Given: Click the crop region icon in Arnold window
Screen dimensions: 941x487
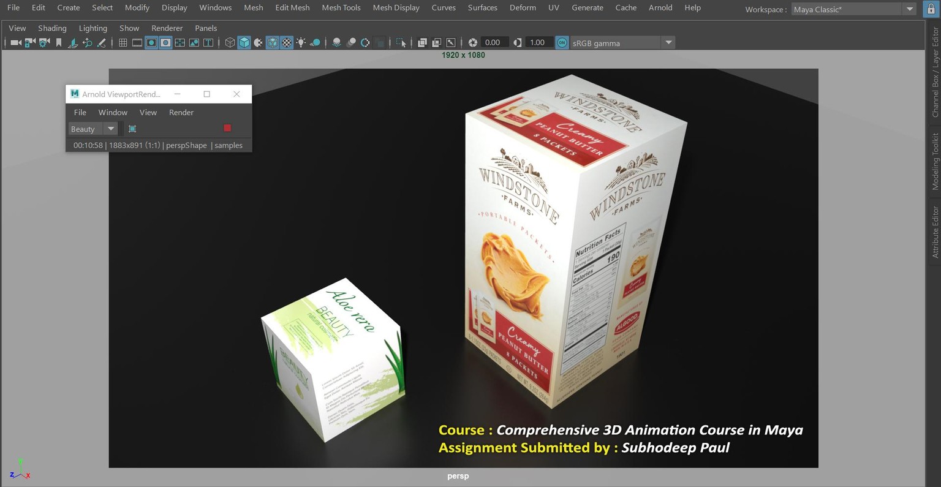Looking at the screenshot, I should pos(132,129).
